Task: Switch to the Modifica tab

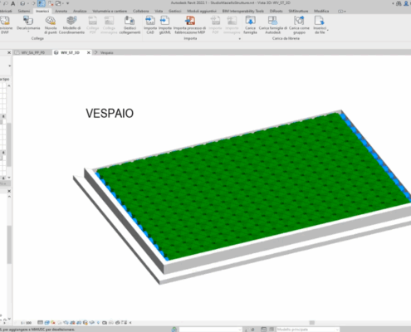Action: pos(321,11)
